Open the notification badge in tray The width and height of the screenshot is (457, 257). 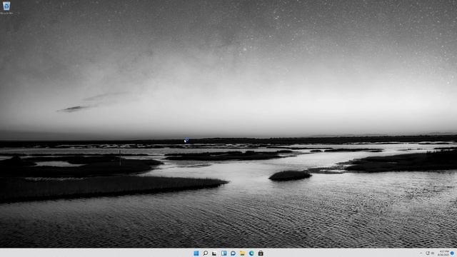coord(452,253)
